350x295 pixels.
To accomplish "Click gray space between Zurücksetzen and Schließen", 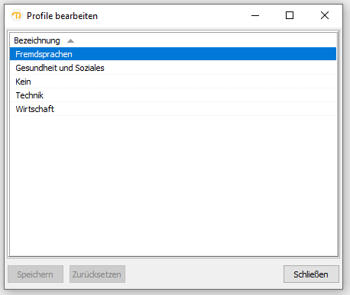I will pos(204,274).
